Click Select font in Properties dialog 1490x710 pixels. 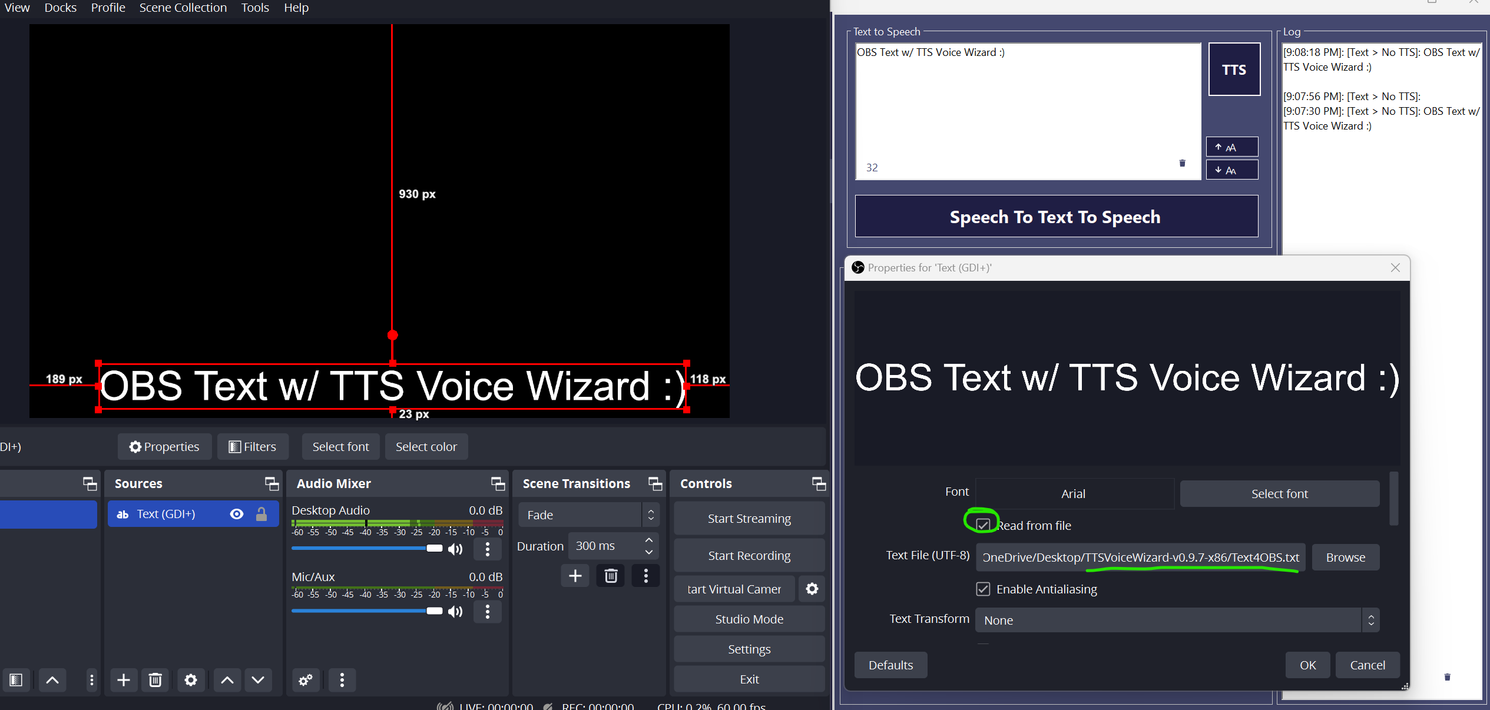[1280, 494]
